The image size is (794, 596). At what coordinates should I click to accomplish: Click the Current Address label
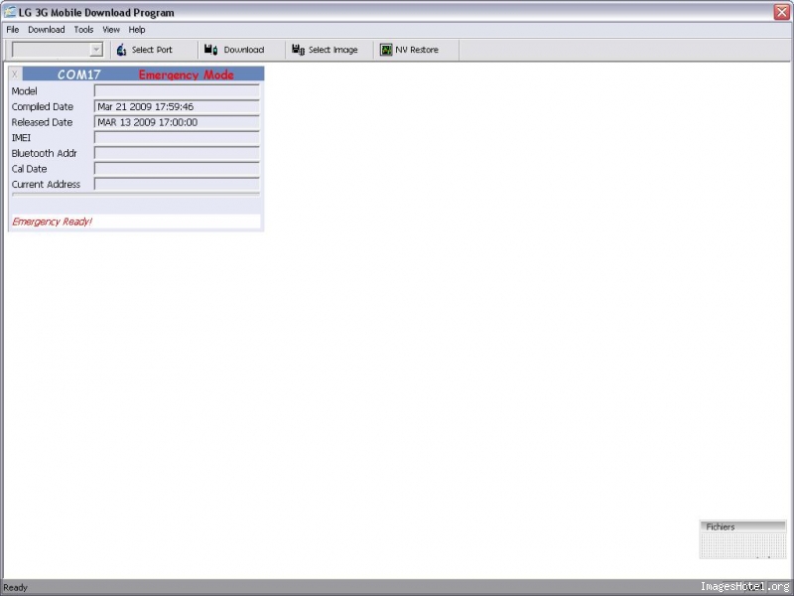46,184
